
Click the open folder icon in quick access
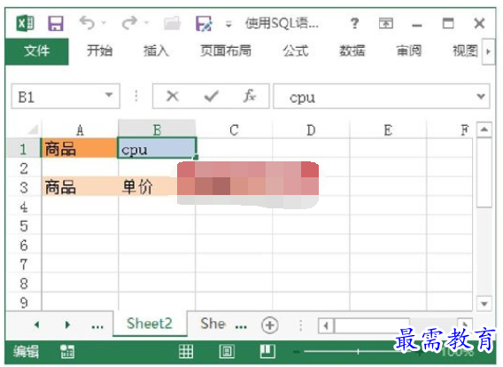click(x=172, y=23)
